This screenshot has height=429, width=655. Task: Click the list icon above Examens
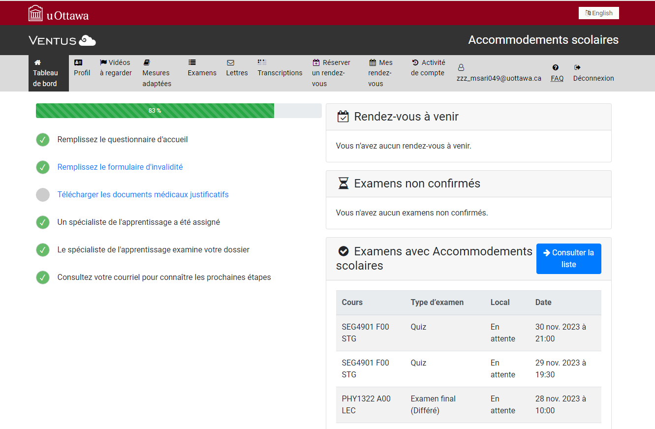pos(192,62)
